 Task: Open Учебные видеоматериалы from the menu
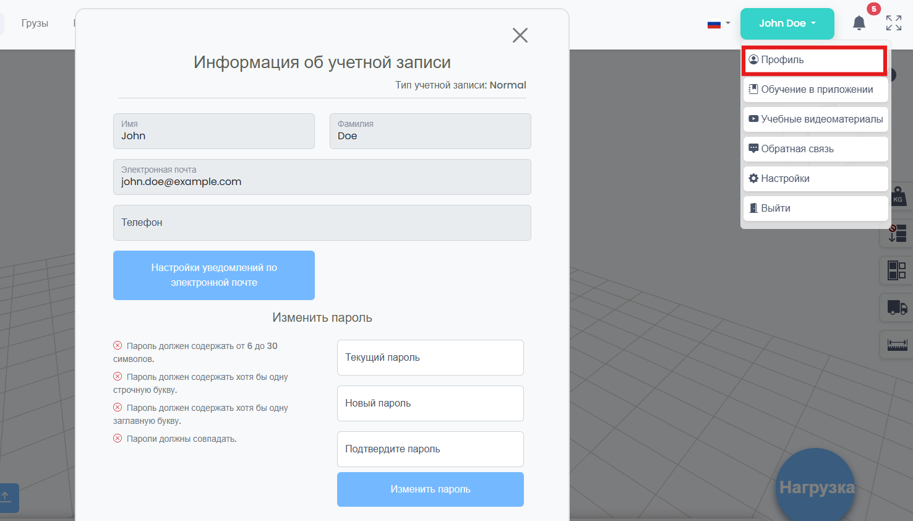(x=816, y=119)
